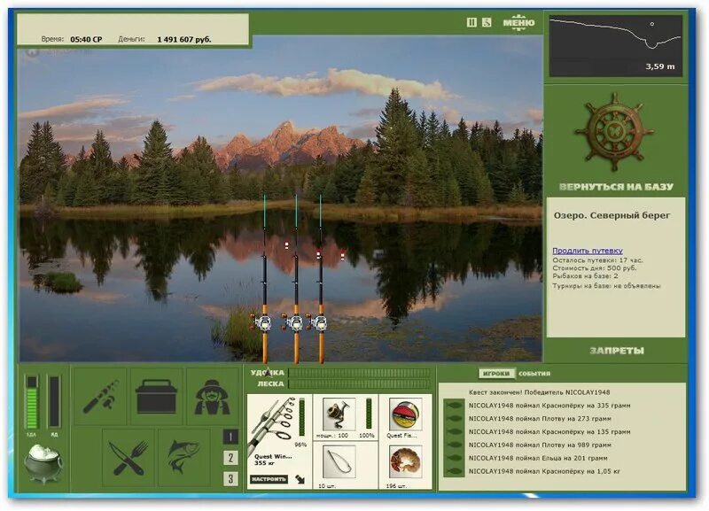
Task: Pause the game with the pause icon
Action: [471, 22]
